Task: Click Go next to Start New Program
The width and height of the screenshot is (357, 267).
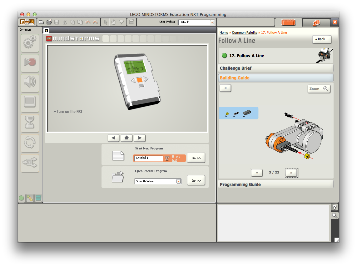Action: 196,158
